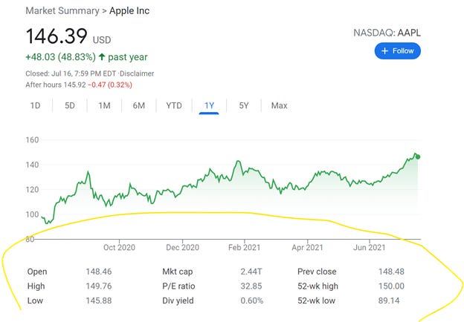Viewport: 464px width, 322px height.
Task: Open the Market Summary breadcrumb link
Action: (62, 10)
